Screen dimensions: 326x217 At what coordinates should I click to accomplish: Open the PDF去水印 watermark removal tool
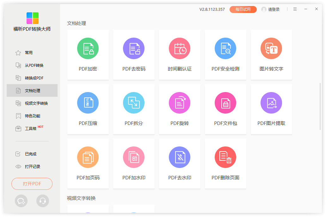[180, 158]
